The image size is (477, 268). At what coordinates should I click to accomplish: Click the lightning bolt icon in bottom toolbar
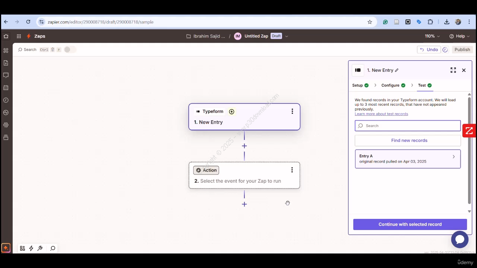click(31, 248)
